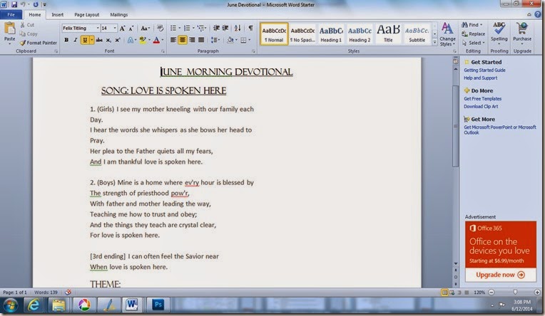
Task: Click the Text Highlight marker icon
Action: [143, 41]
